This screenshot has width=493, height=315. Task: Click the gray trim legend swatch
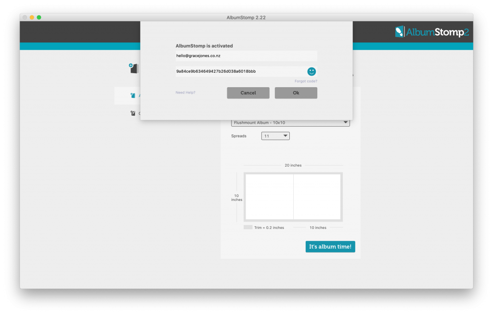click(248, 227)
